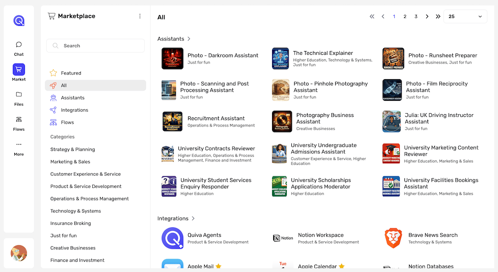
Task: Open the Marketplace three-dot options menu
Action: (x=140, y=16)
